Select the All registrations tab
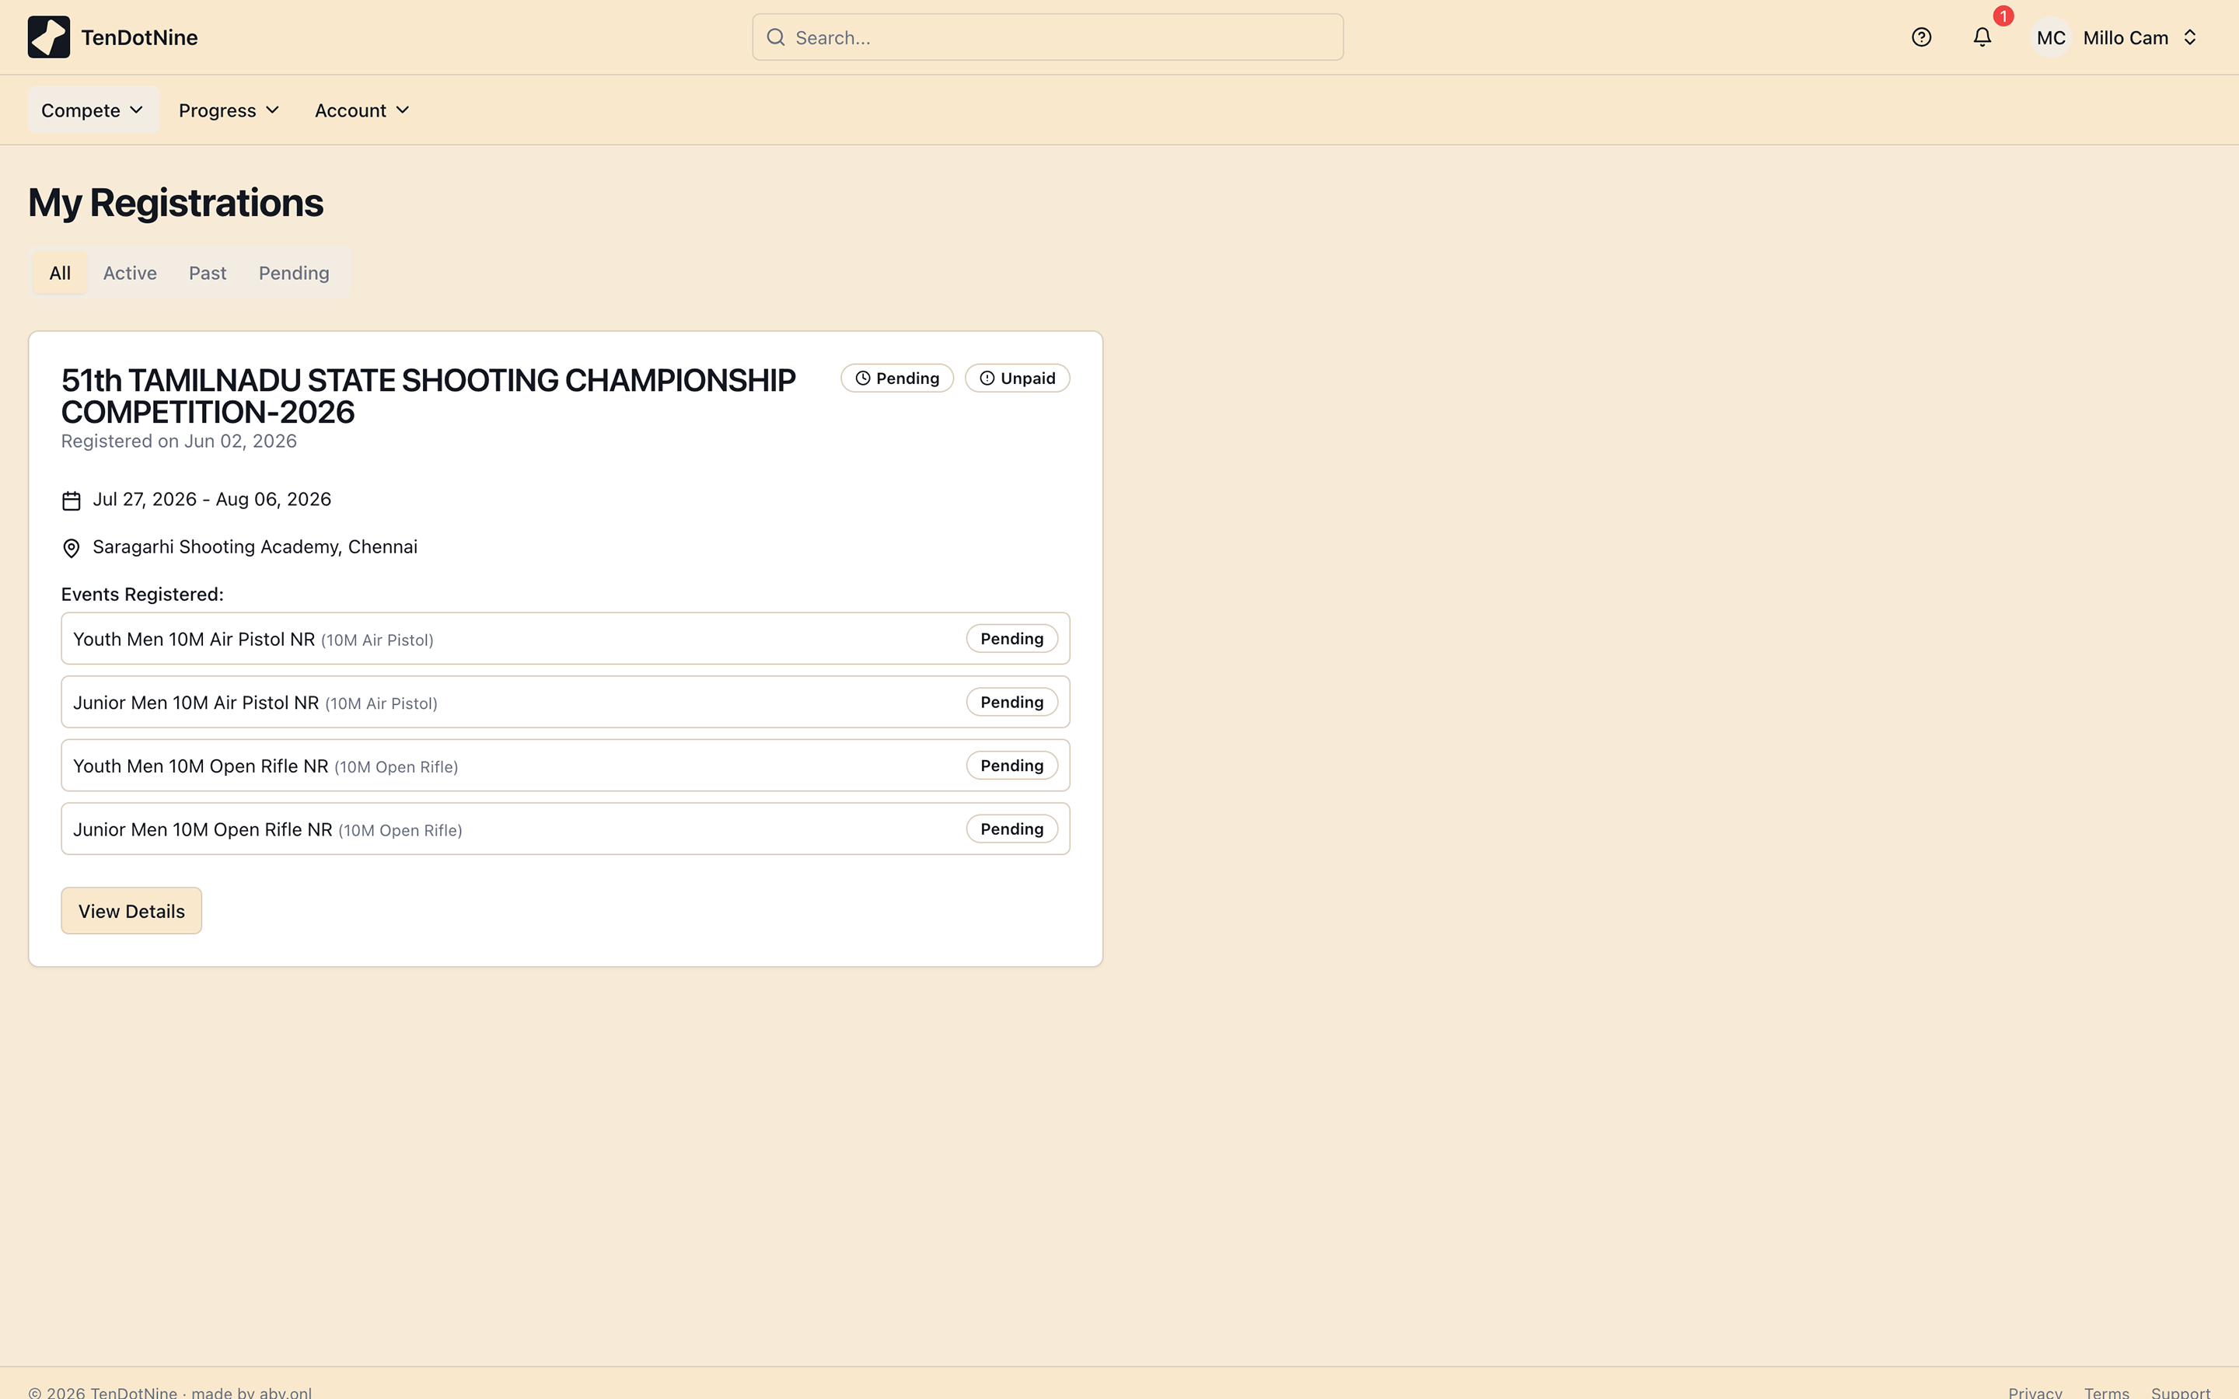Image resolution: width=2239 pixels, height=1399 pixels. click(x=60, y=273)
